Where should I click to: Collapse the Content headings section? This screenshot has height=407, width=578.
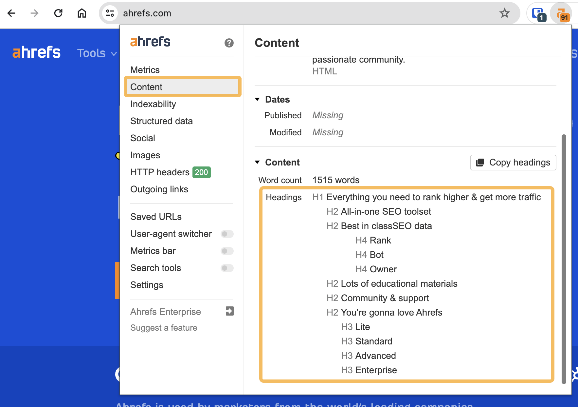coord(257,162)
